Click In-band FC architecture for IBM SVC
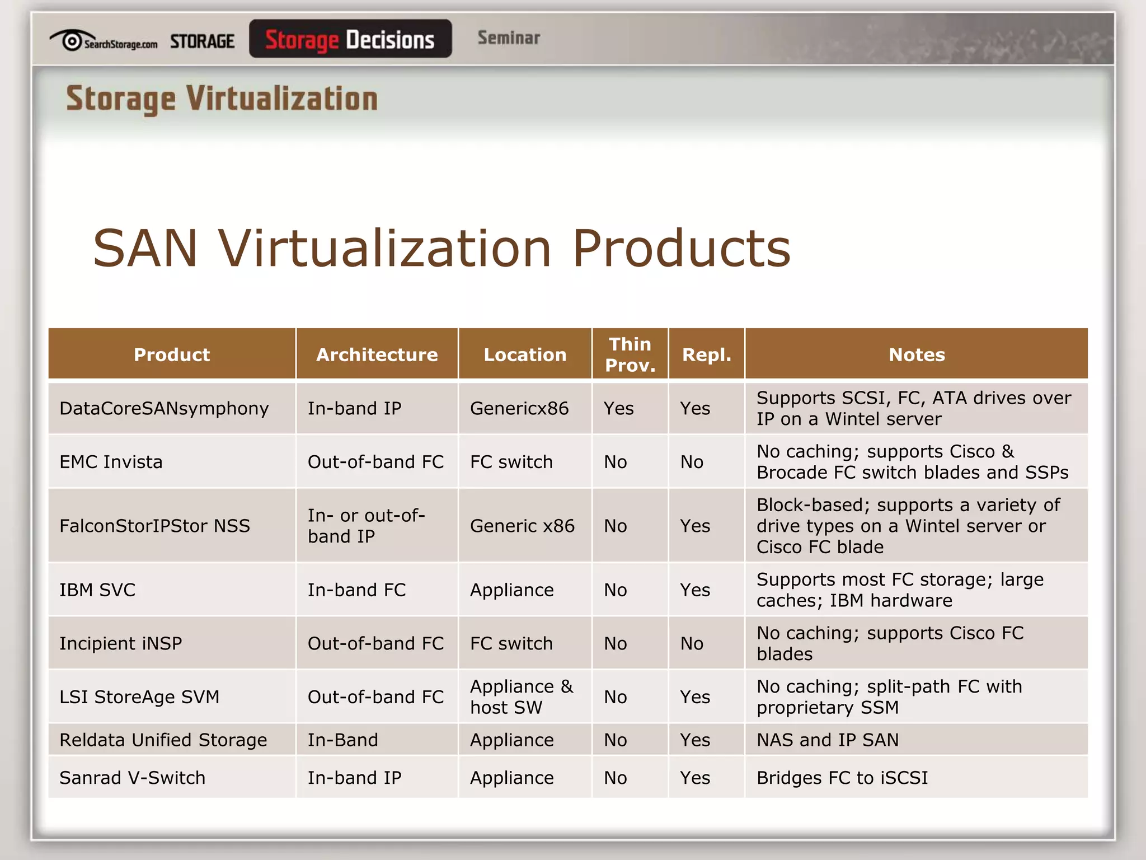 [377, 590]
